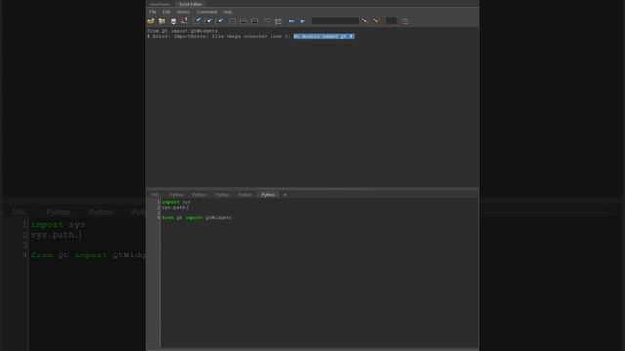
Task: Add a new tab with plus button
Action: pyautogui.click(x=285, y=195)
